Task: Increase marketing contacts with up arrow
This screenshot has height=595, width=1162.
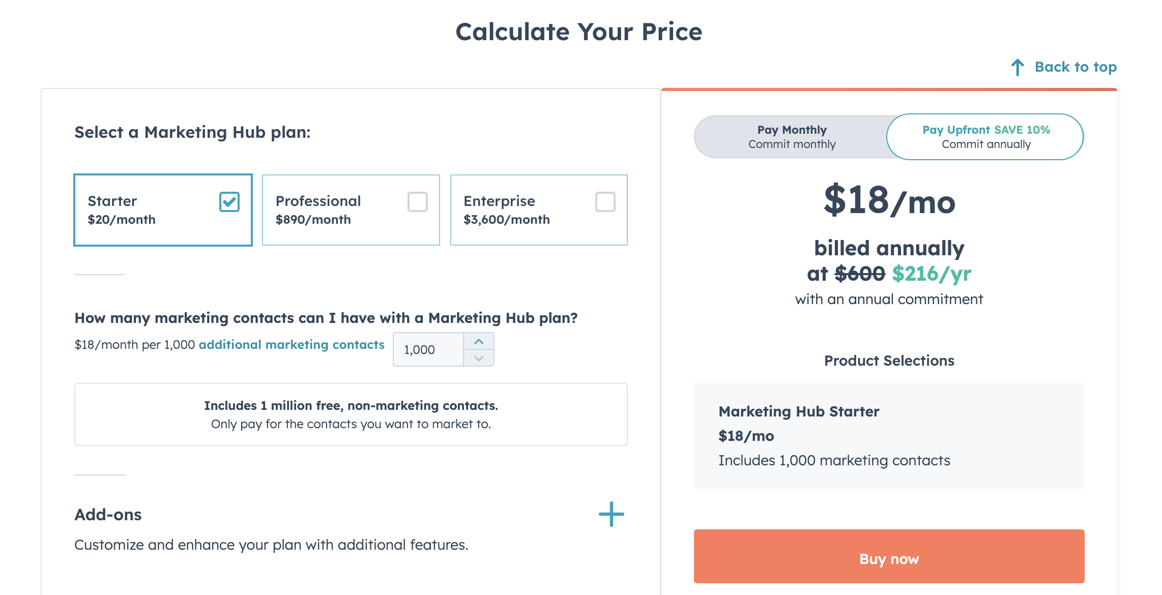Action: pyautogui.click(x=479, y=342)
